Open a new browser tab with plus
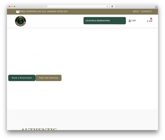This screenshot has height=140, width=165. pyautogui.click(x=156, y=7)
